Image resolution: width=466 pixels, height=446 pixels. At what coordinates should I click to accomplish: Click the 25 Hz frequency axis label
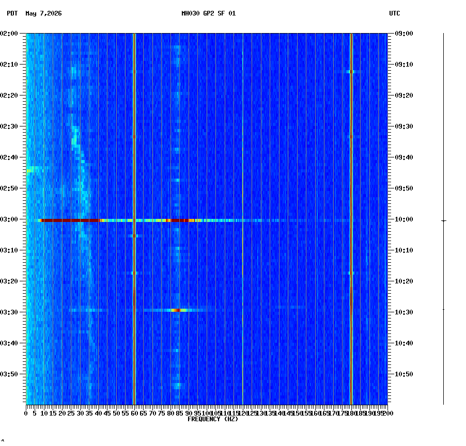coord(71,413)
